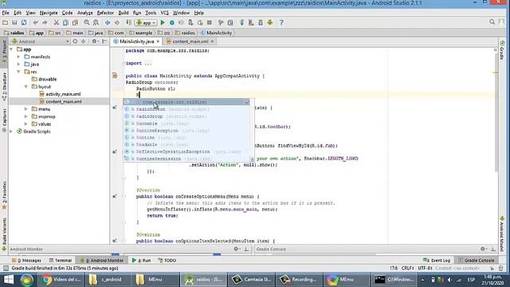Click the Sync Project with Gradle icon
The image size is (510, 287).
pos(241,22)
